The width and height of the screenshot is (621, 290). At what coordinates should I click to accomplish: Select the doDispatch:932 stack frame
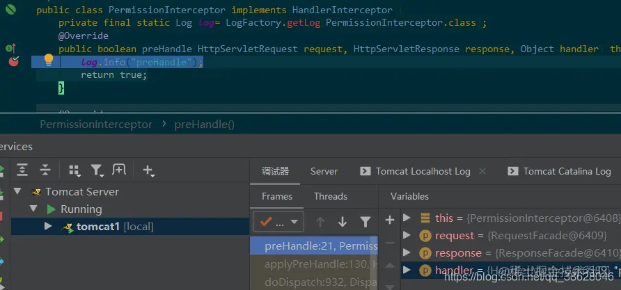tap(314, 282)
